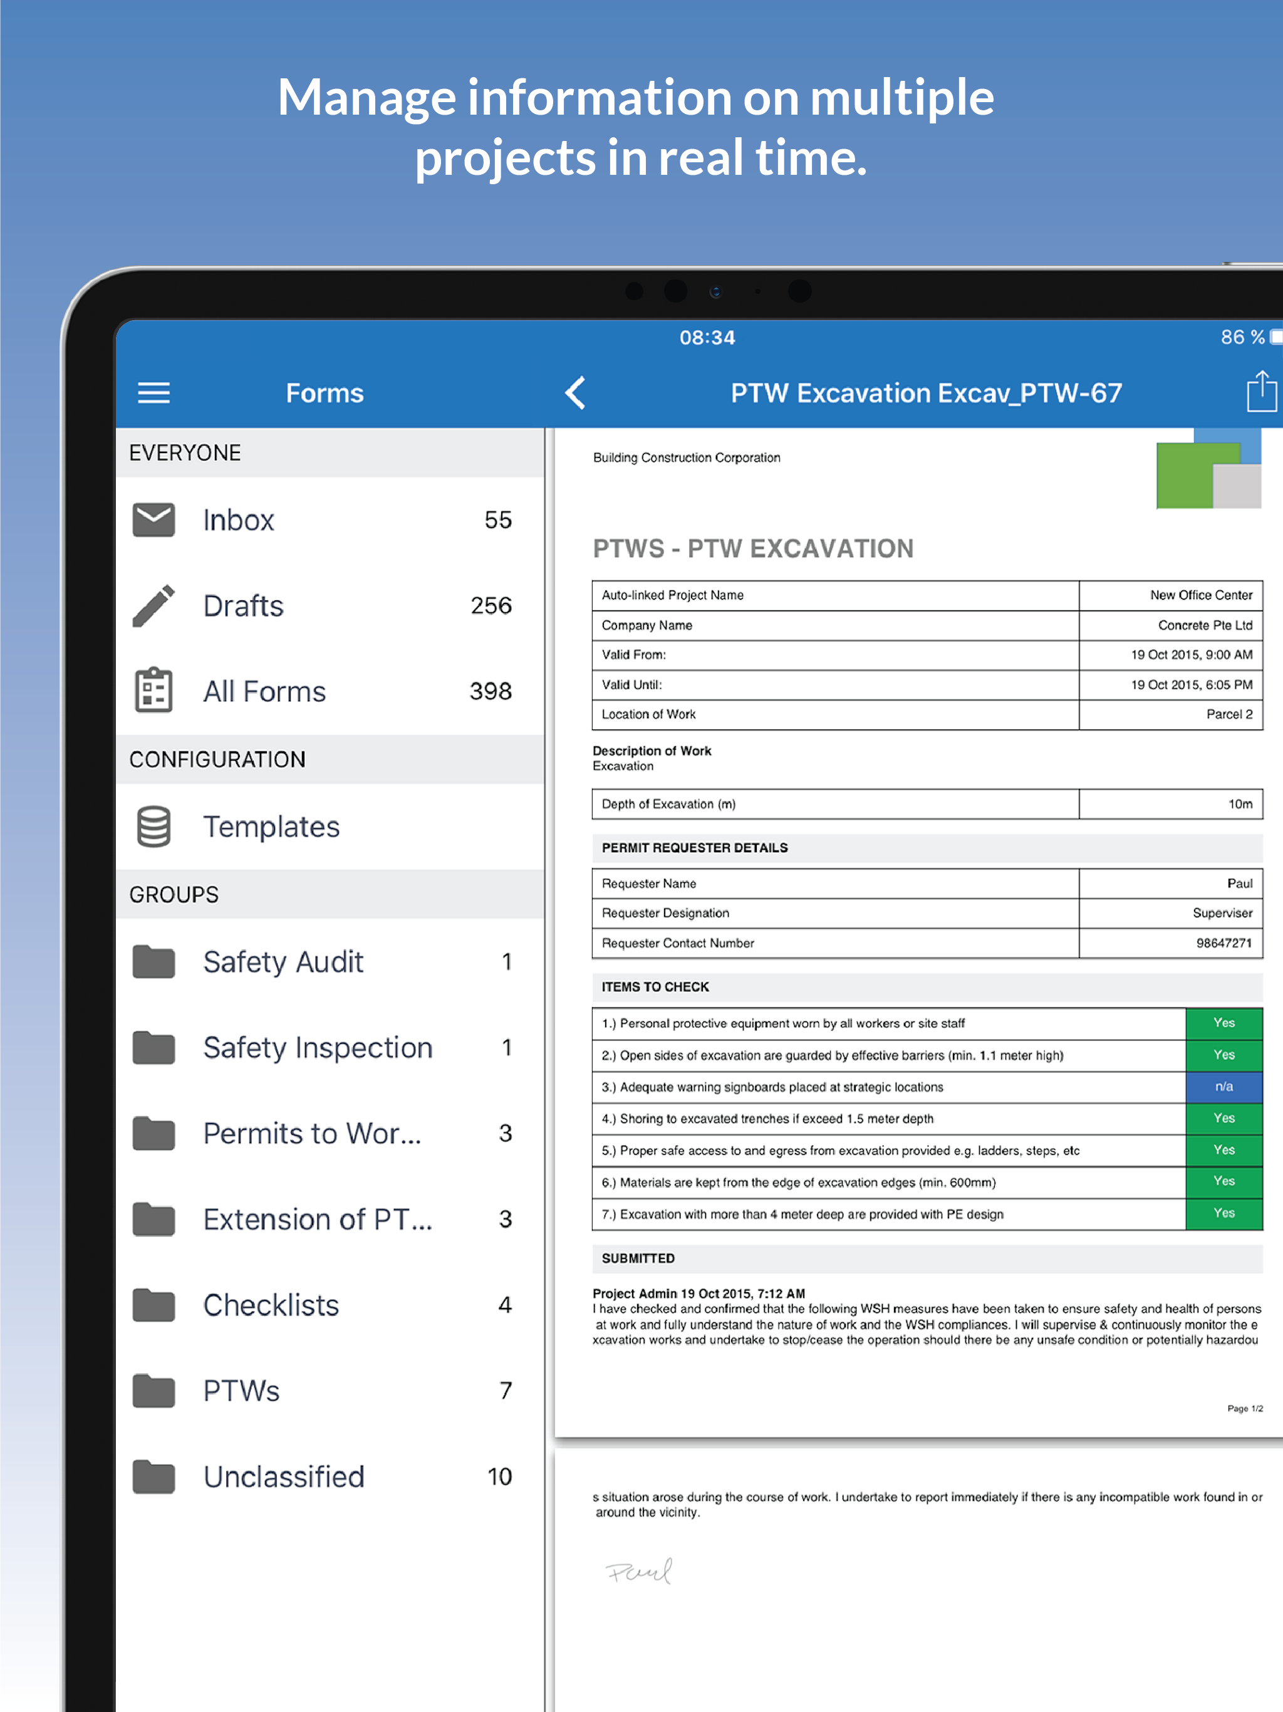Image resolution: width=1283 pixels, height=1712 pixels.
Task: Open the Inbox label
Action: tap(238, 520)
